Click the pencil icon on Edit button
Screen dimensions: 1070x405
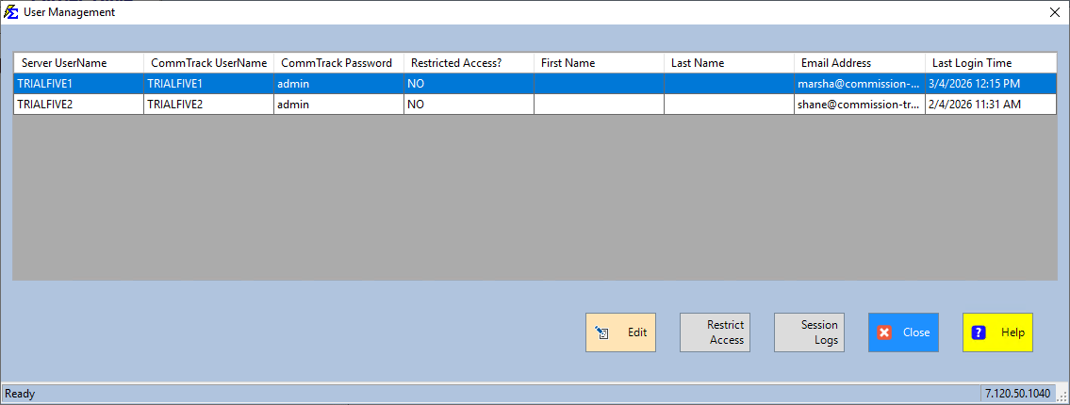pos(601,332)
